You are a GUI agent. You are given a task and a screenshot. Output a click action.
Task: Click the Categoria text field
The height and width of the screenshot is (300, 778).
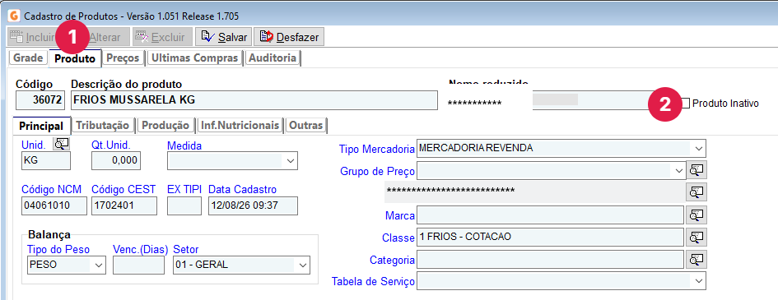click(551, 259)
